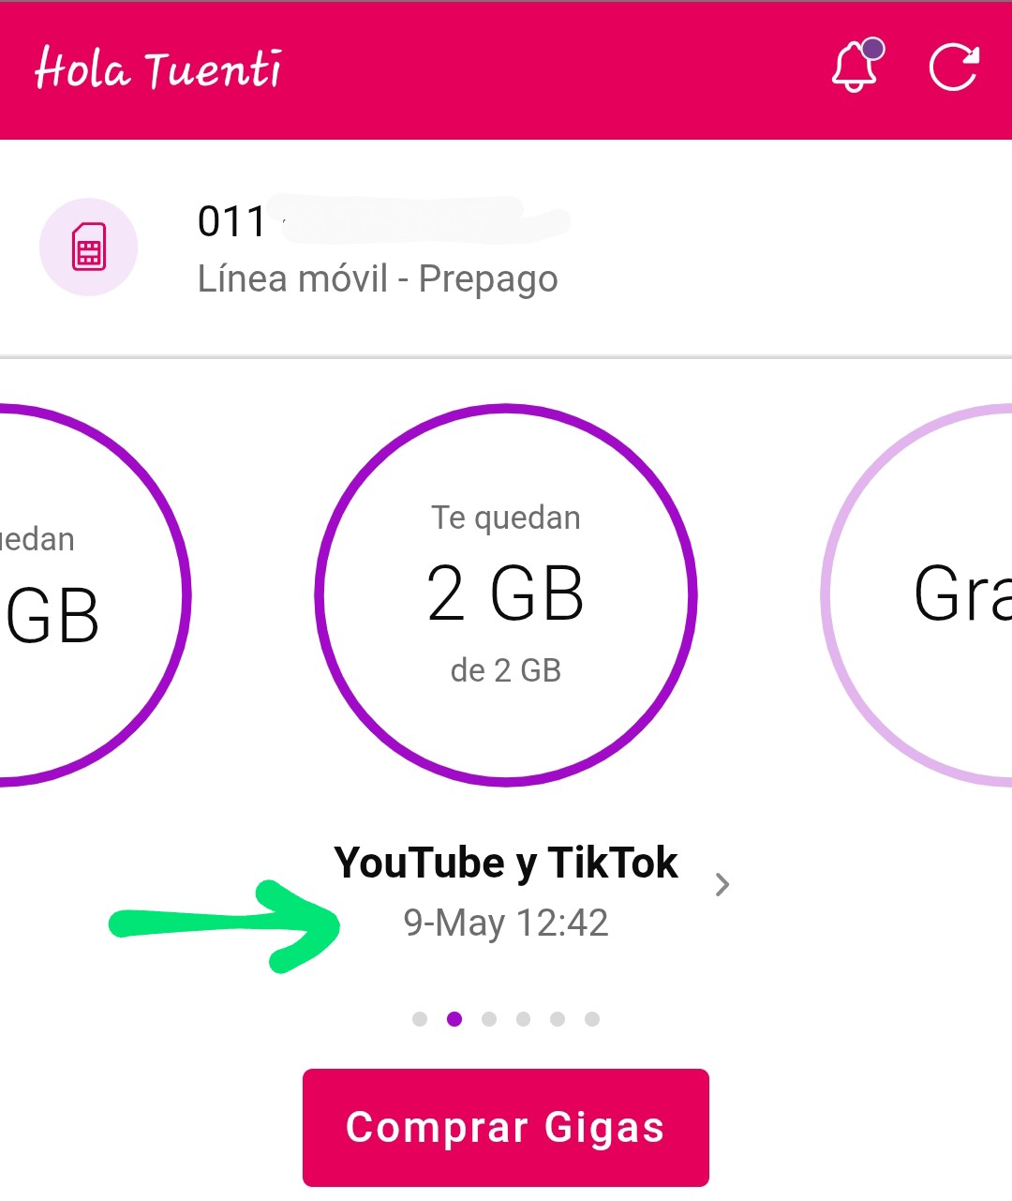Jump to the fourth carousel dot
1012x1201 pixels.
tap(523, 1019)
